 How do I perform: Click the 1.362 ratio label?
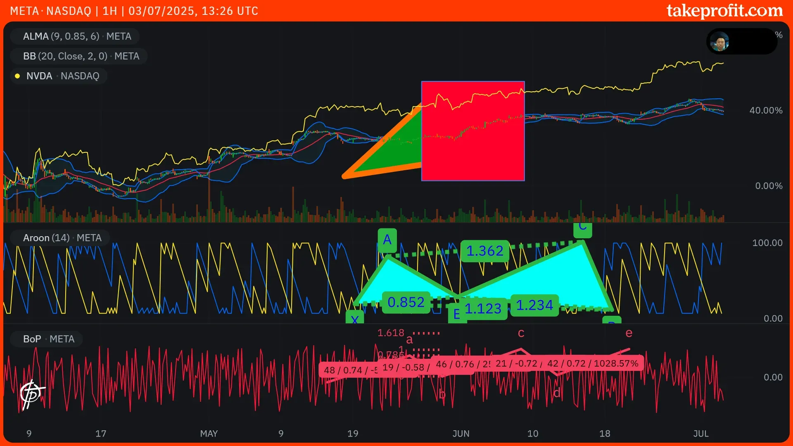(x=484, y=251)
